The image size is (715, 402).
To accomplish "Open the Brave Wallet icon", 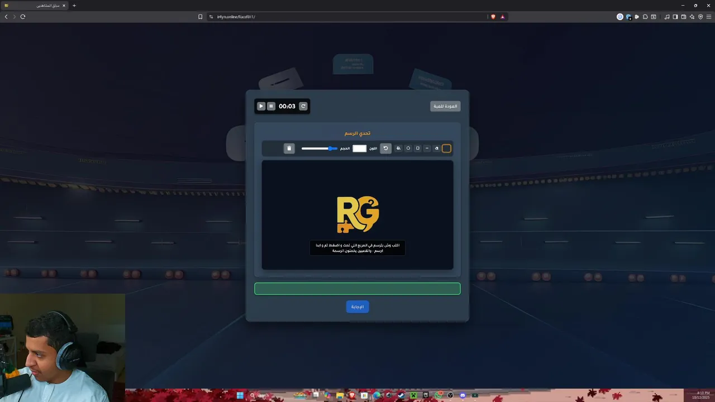I will tap(684, 17).
